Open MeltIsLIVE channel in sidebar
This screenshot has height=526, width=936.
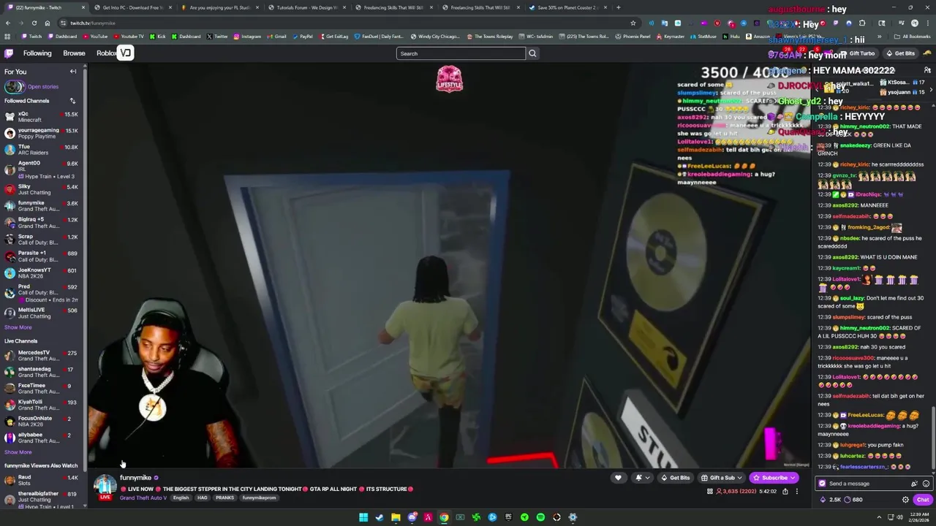[42, 313]
